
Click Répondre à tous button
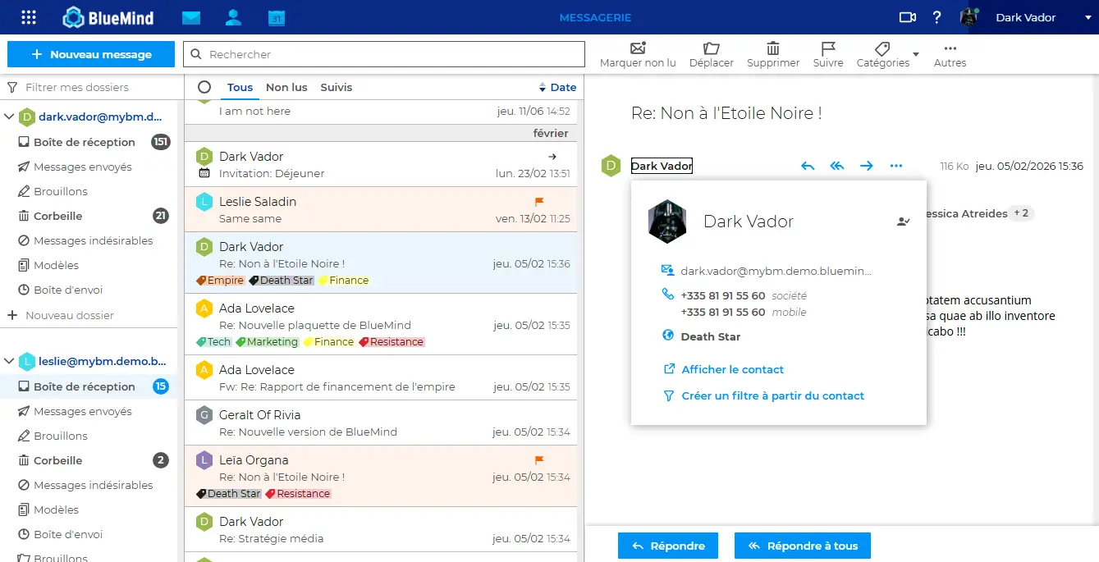[803, 546]
